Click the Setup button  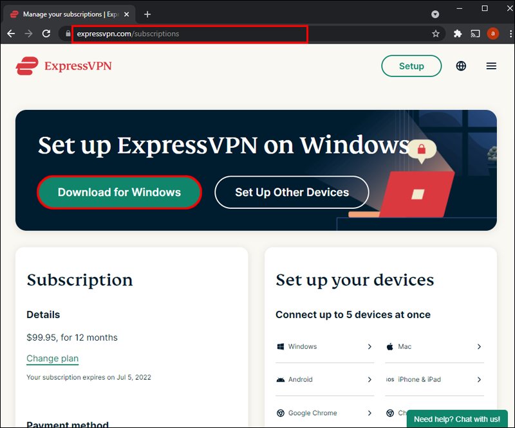tap(411, 66)
